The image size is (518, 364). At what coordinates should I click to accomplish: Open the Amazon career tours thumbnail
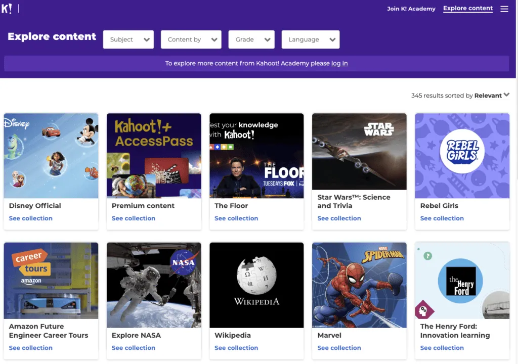point(51,280)
